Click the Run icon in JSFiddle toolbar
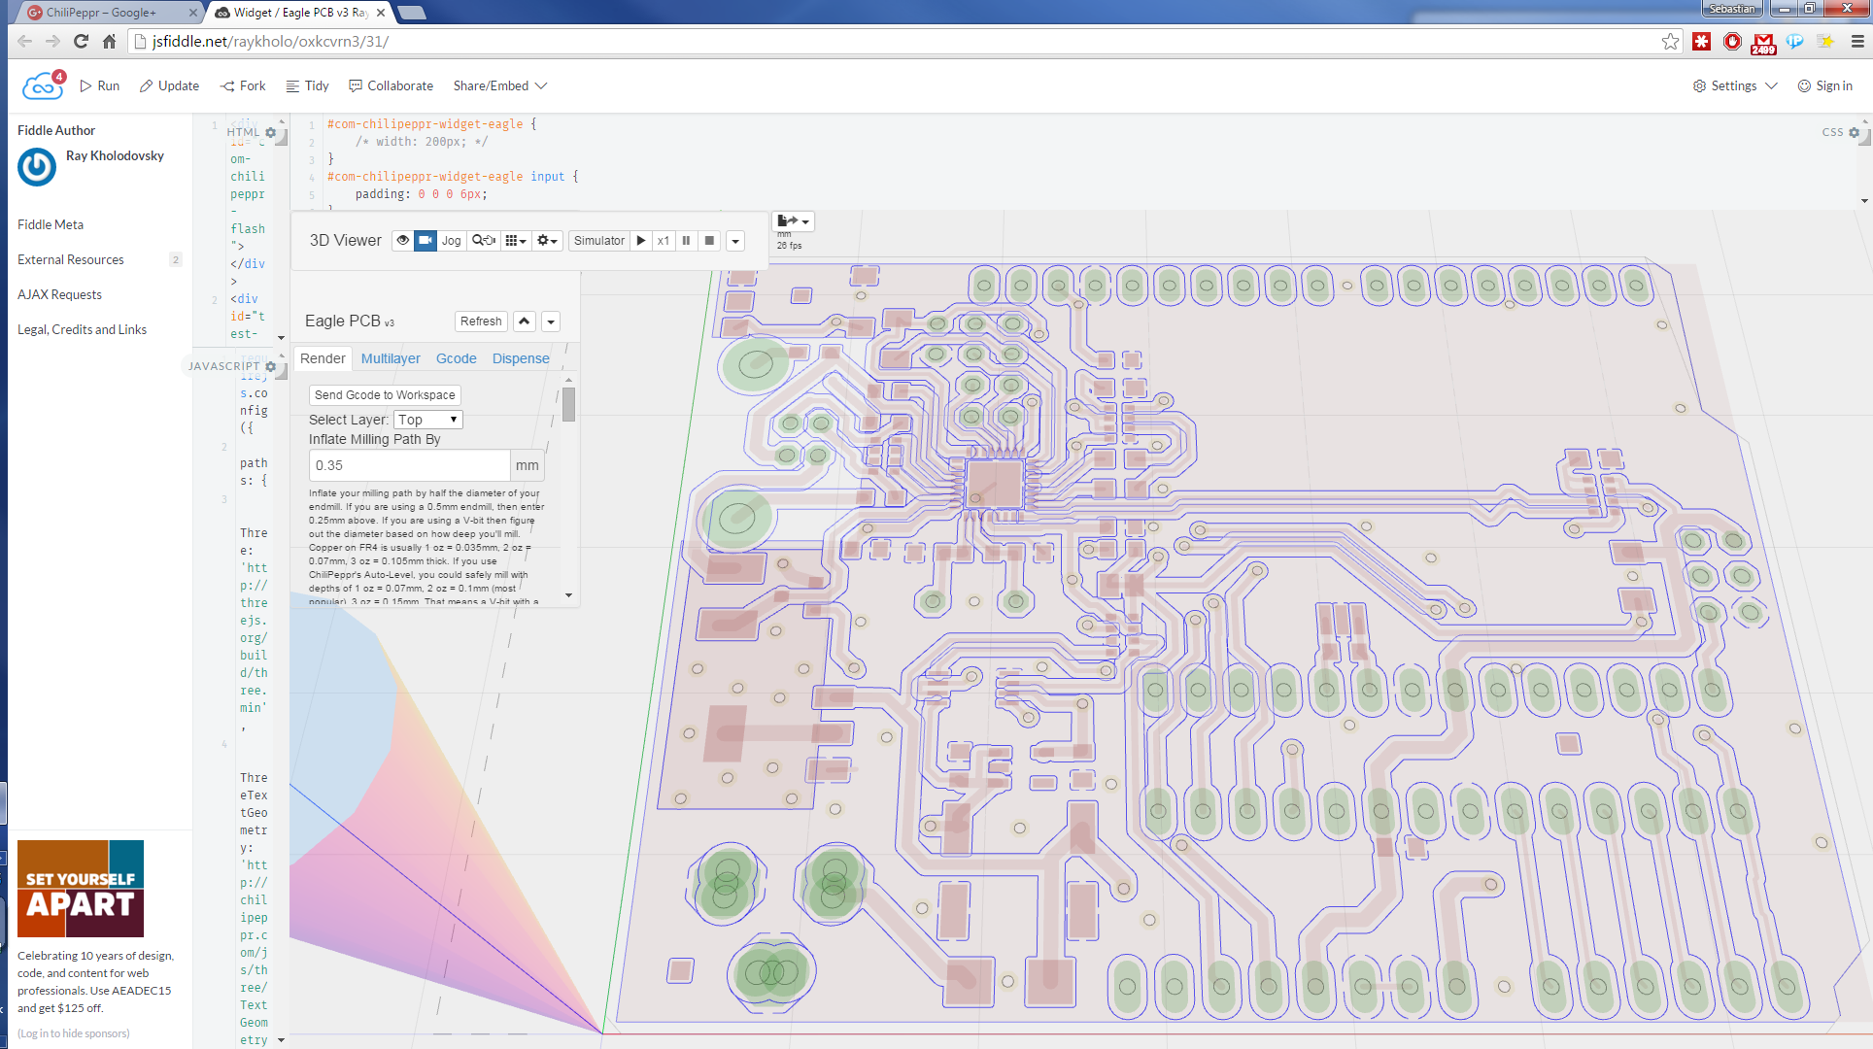Screen dimensions: 1873x1049 tap(86, 85)
